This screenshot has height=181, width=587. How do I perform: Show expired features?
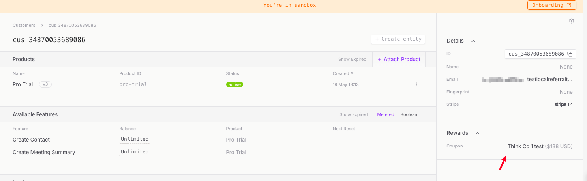point(353,115)
